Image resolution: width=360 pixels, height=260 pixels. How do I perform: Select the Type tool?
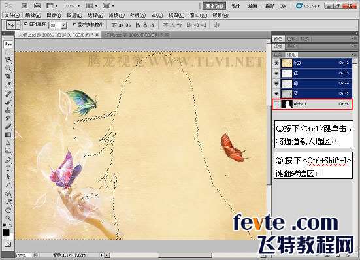(8, 168)
